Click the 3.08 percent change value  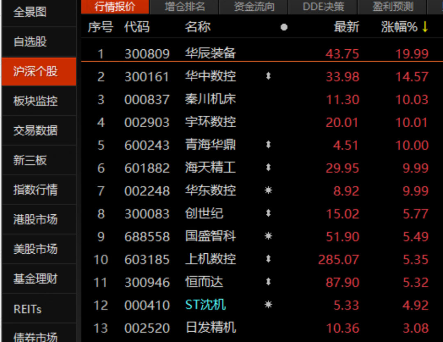416,328
